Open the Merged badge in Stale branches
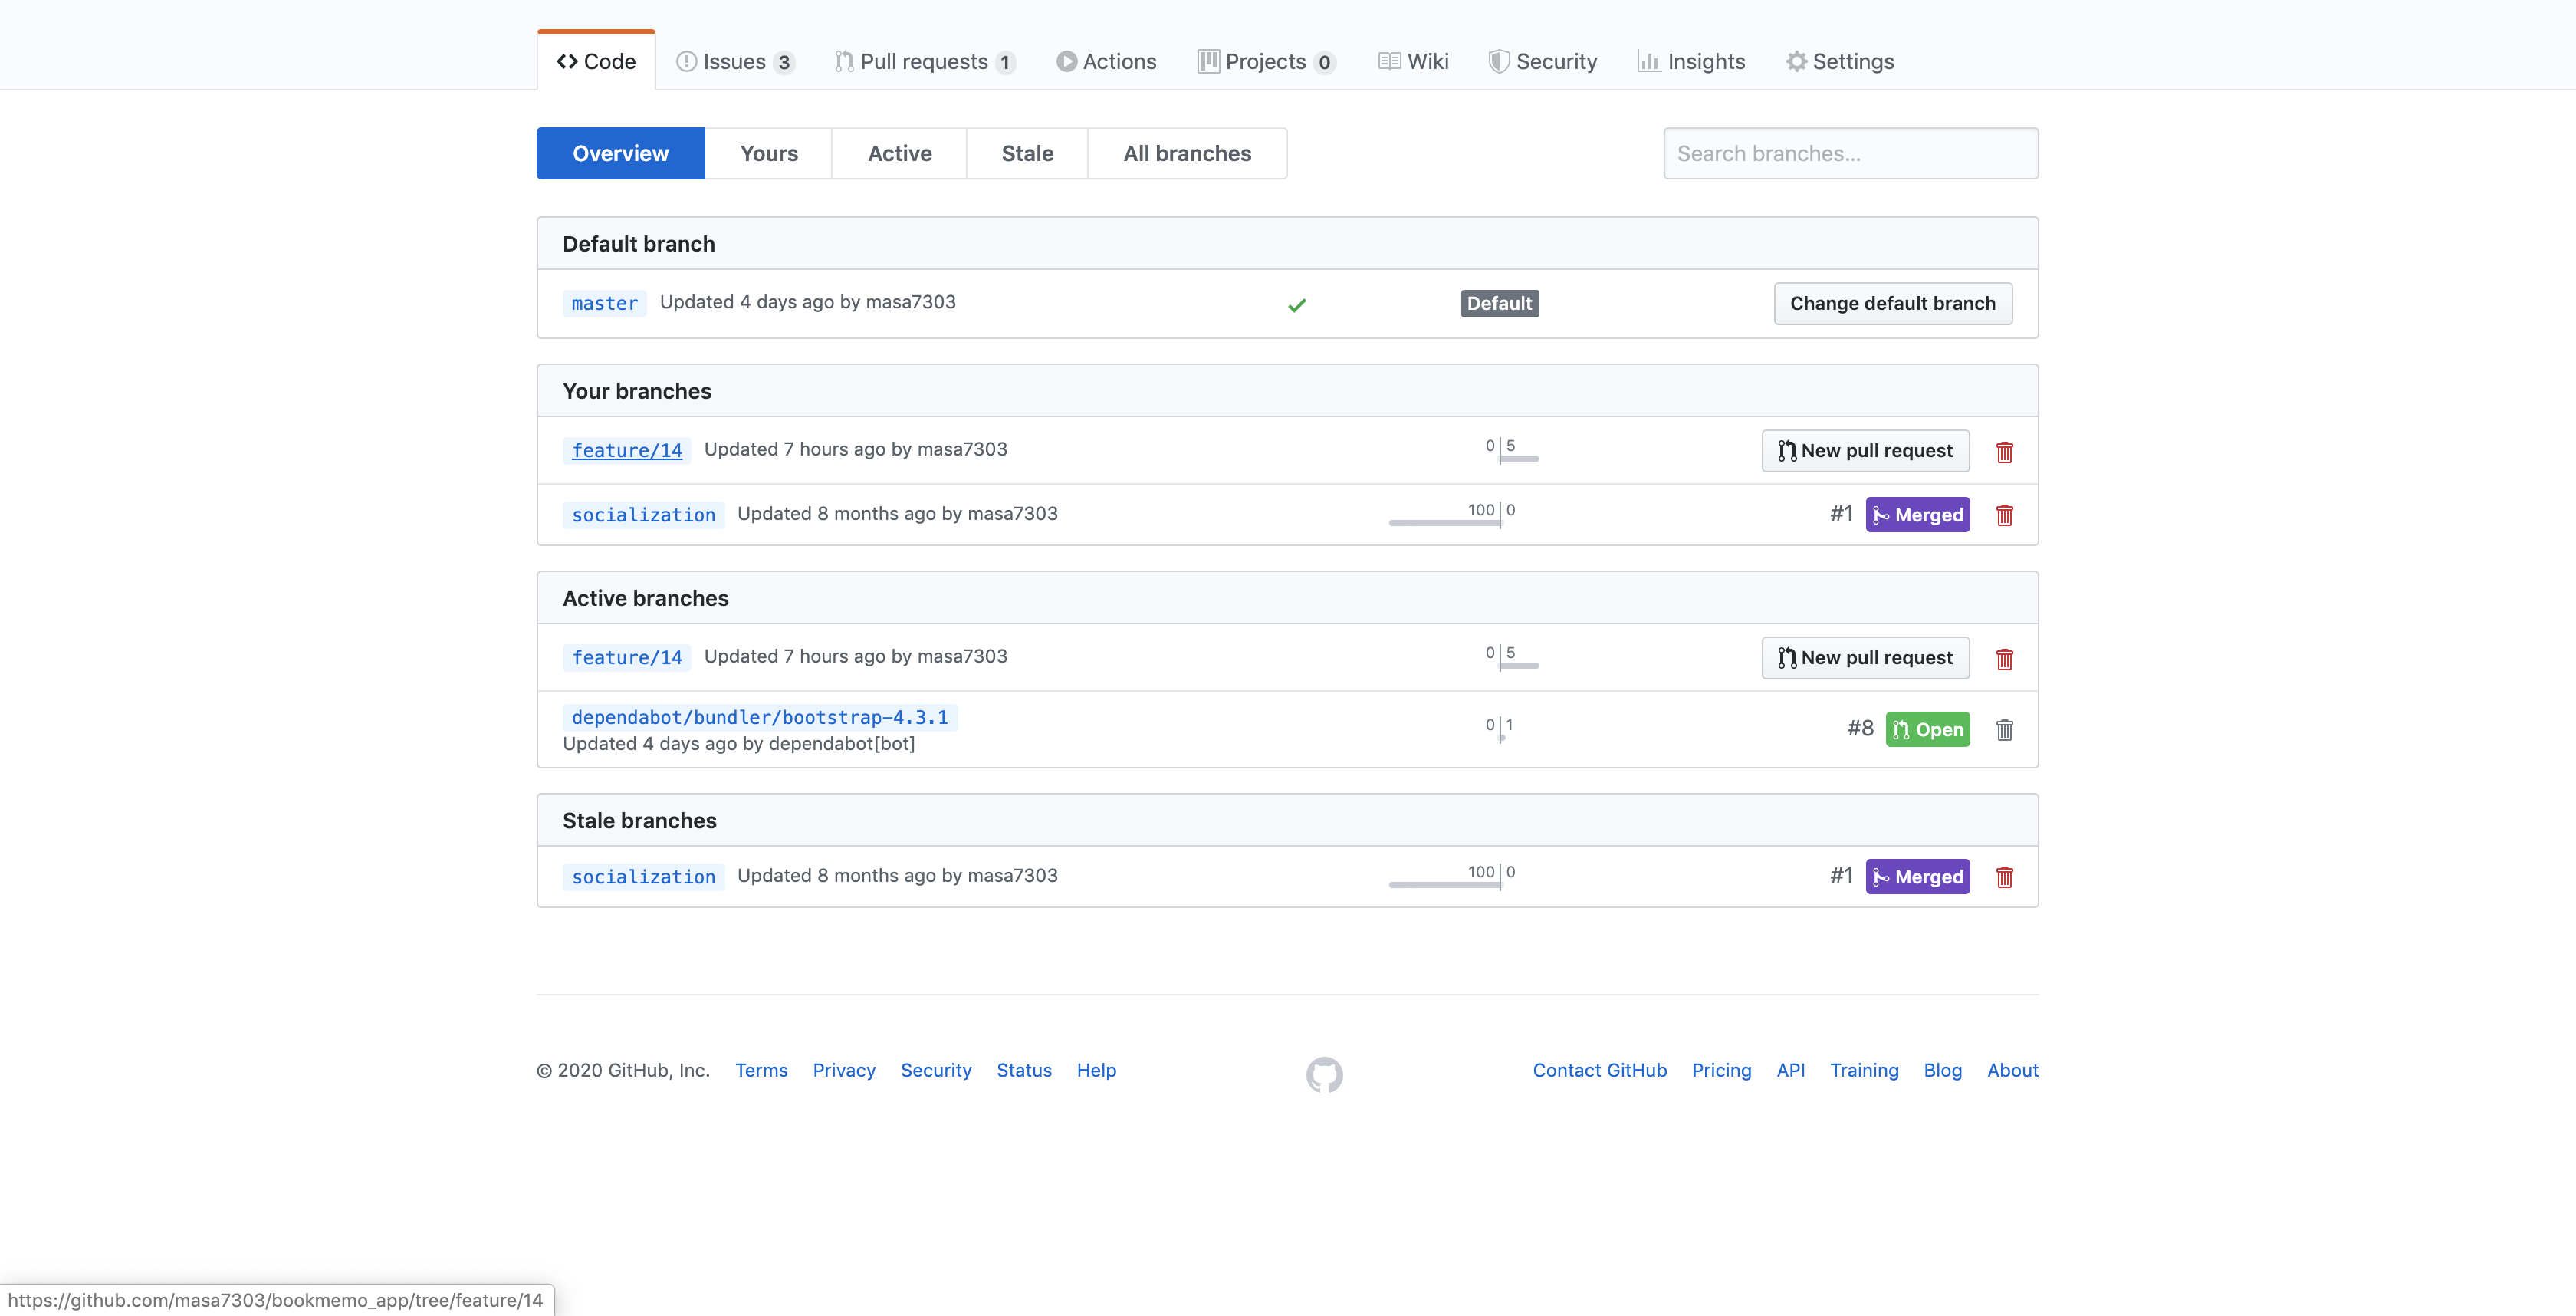 1917,877
